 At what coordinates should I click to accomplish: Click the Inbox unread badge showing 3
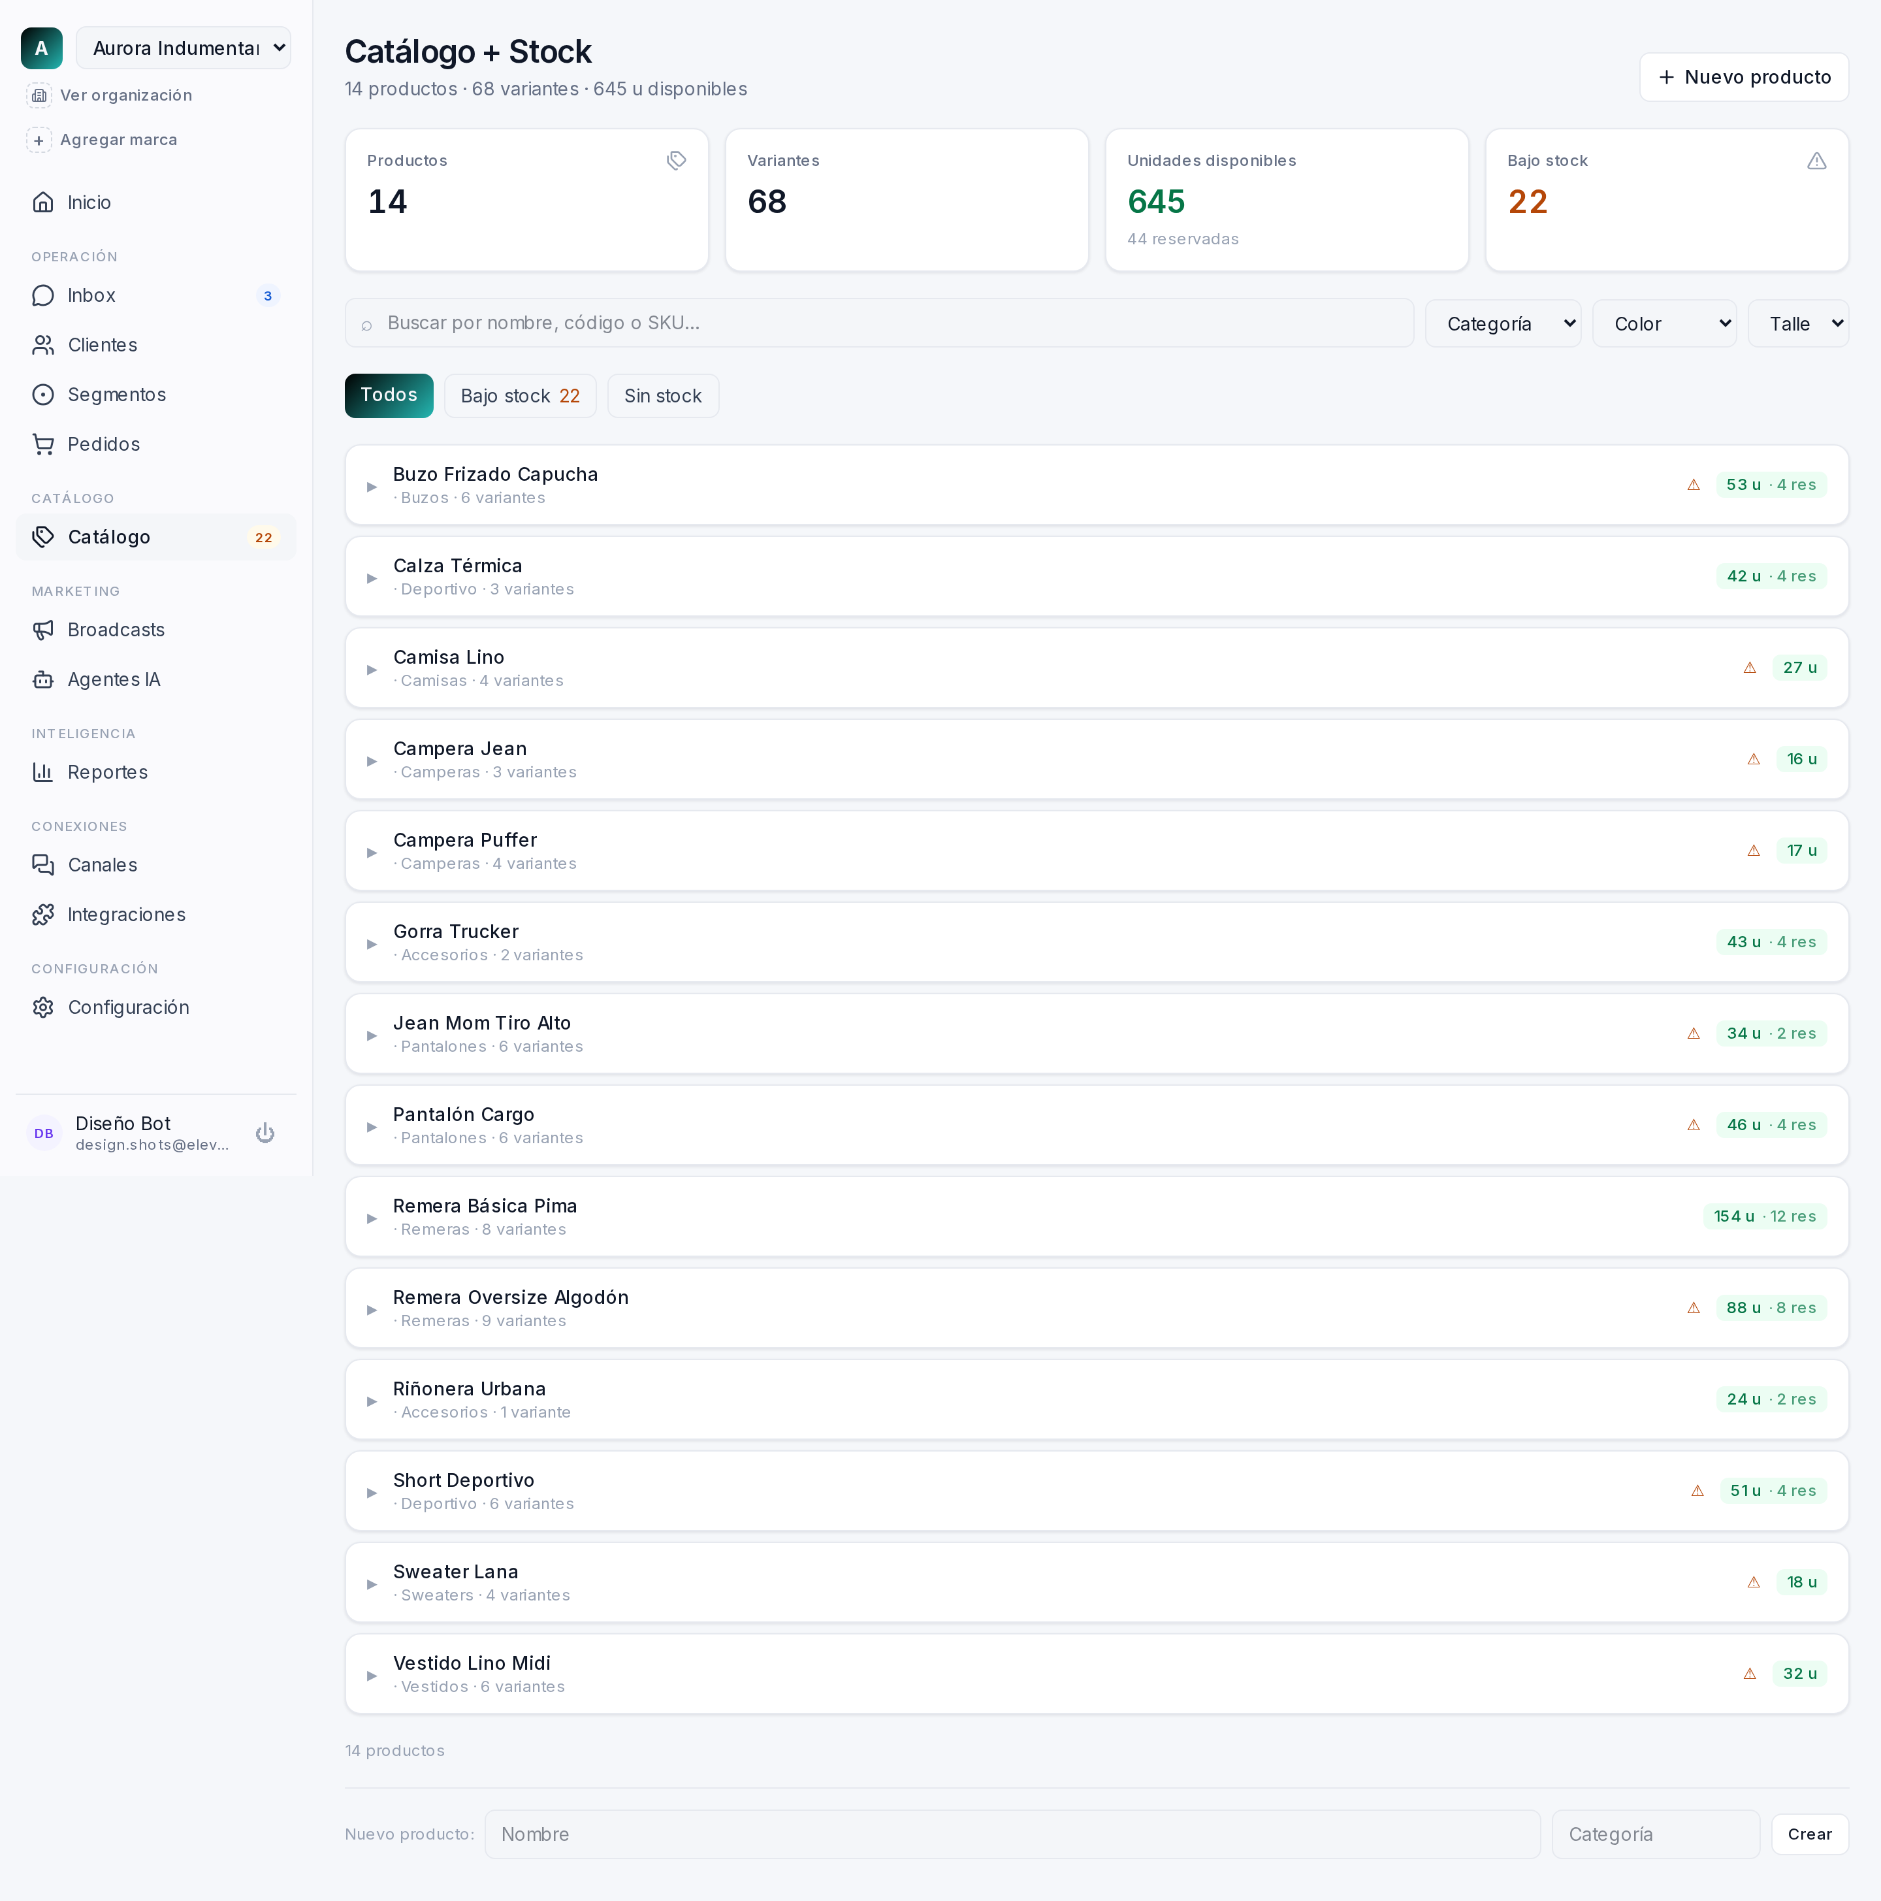268,296
